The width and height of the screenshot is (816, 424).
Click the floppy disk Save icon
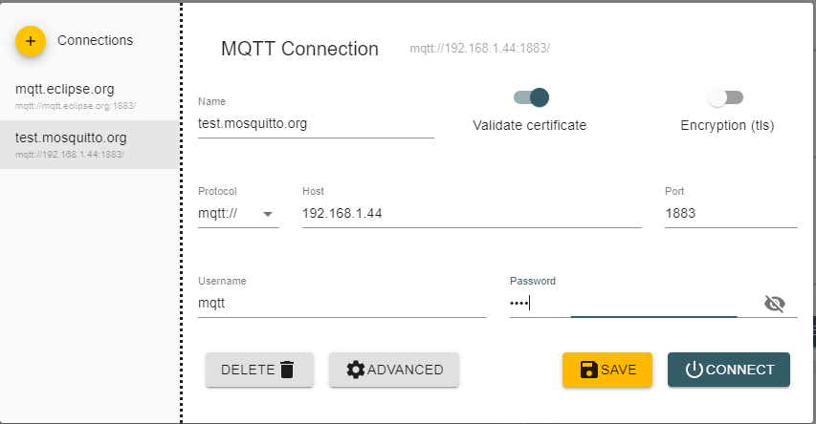tap(588, 370)
